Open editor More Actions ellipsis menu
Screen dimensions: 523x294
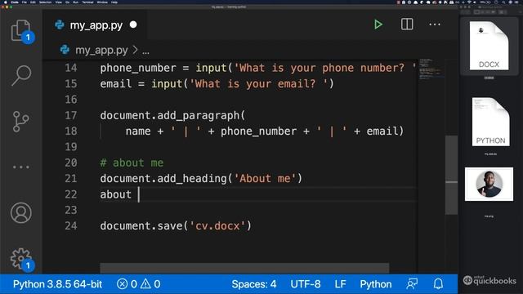pos(435,24)
